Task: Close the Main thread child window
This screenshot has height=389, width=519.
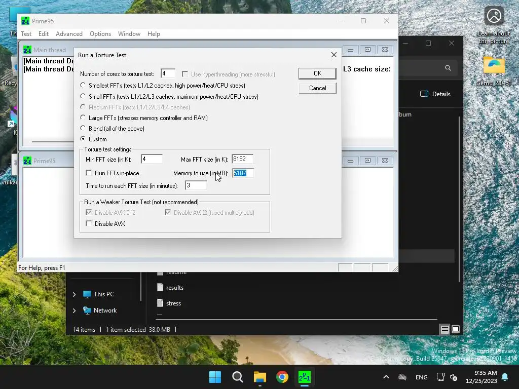Action: (385, 50)
